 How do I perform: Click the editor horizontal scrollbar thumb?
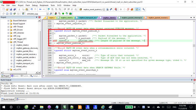click(77, 76)
